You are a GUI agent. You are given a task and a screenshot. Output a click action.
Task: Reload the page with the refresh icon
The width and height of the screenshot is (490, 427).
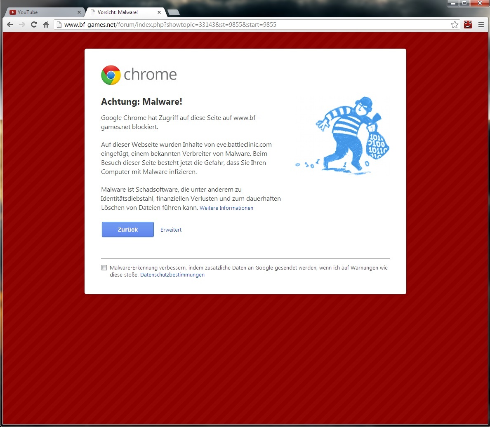(x=34, y=25)
